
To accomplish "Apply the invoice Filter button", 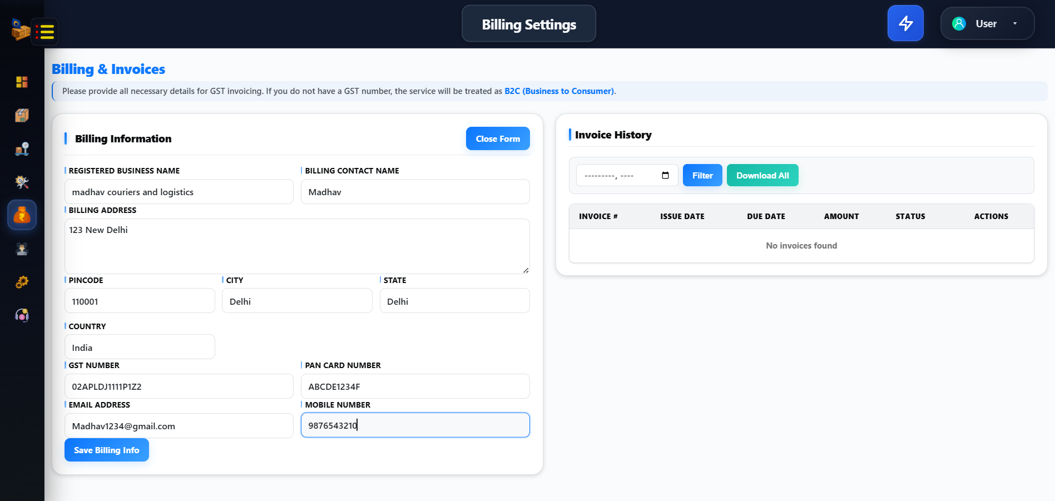I will tap(702, 175).
